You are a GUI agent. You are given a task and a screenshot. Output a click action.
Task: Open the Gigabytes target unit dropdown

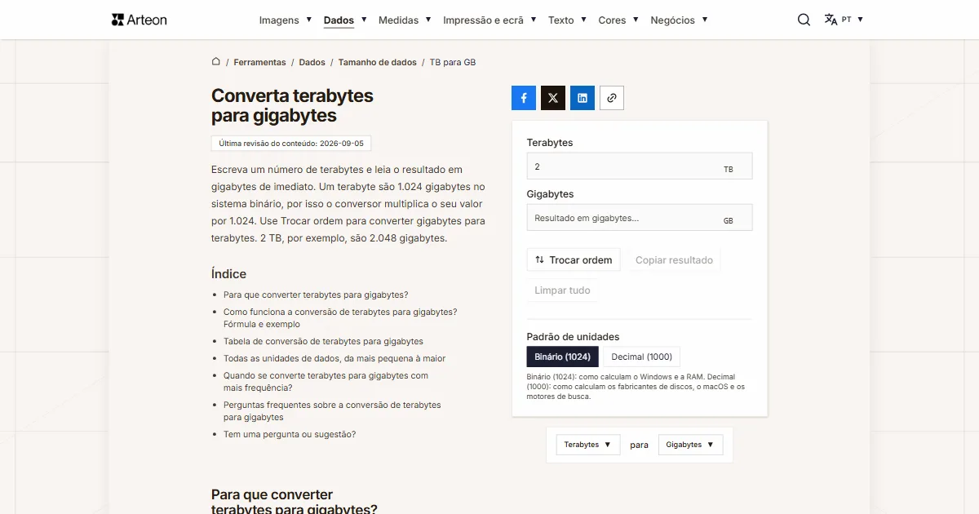coord(690,445)
